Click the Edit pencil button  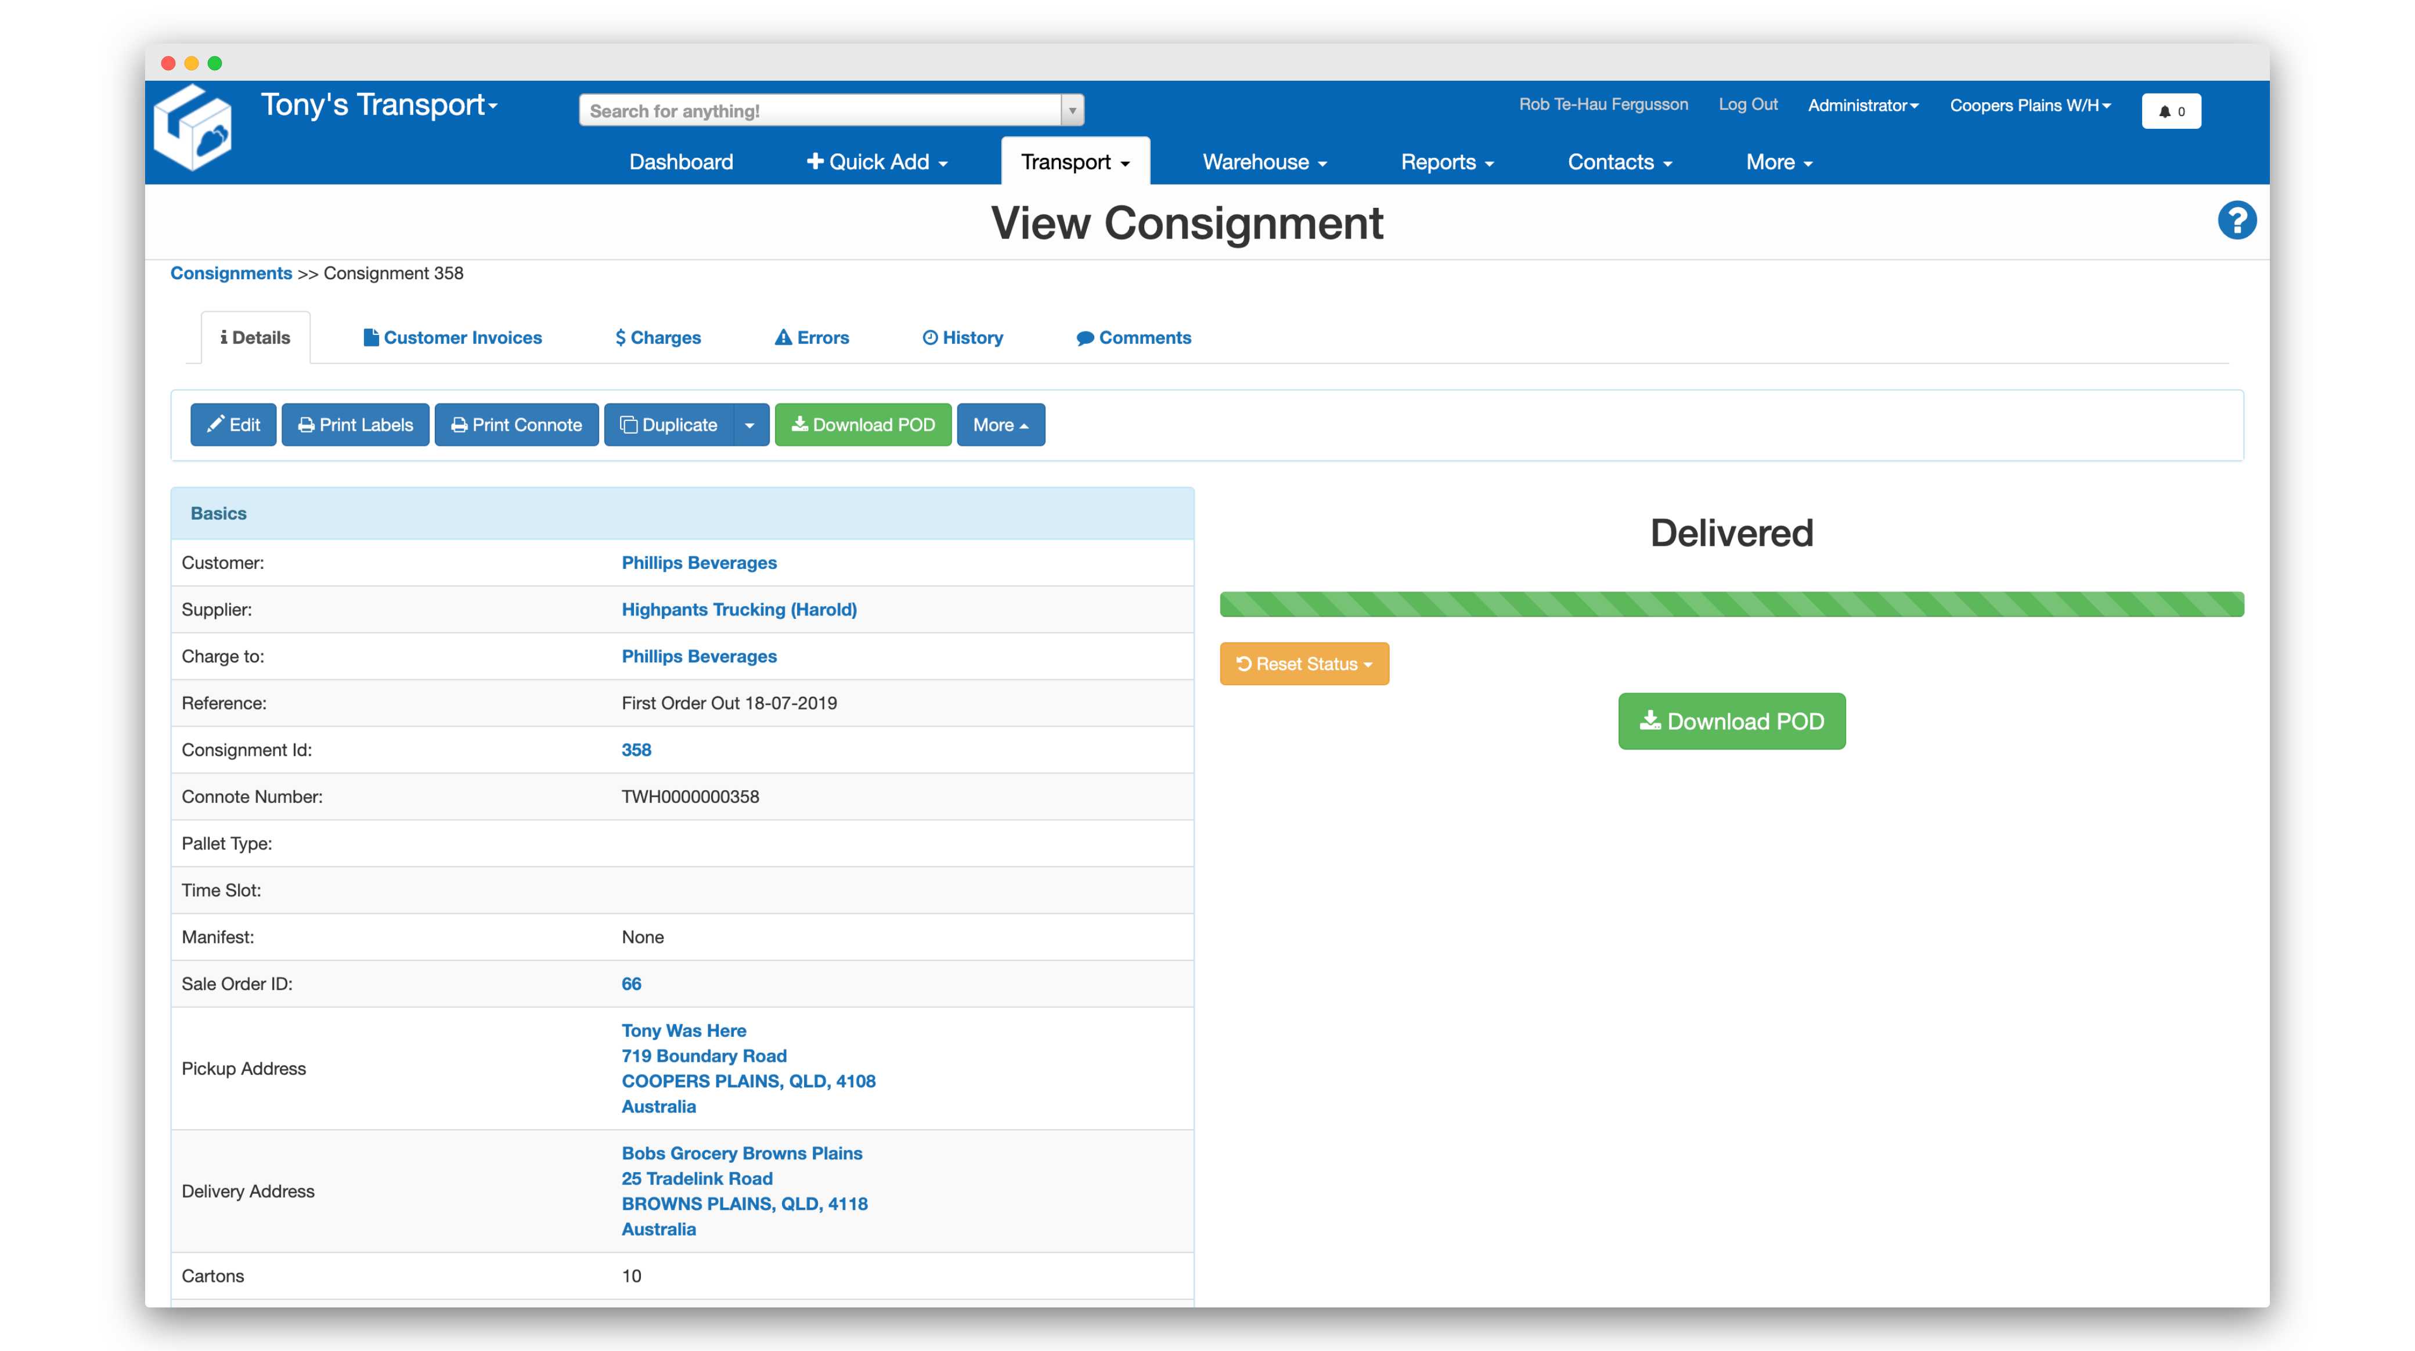click(233, 425)
